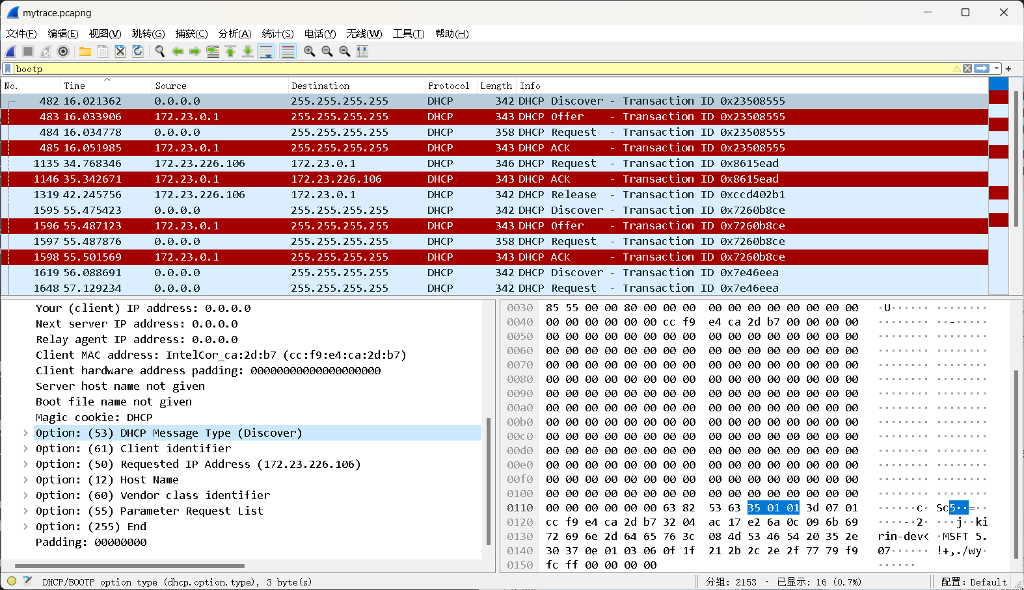
Task: Sort packets by the Destination column
Action: click(x=357, y=86)
